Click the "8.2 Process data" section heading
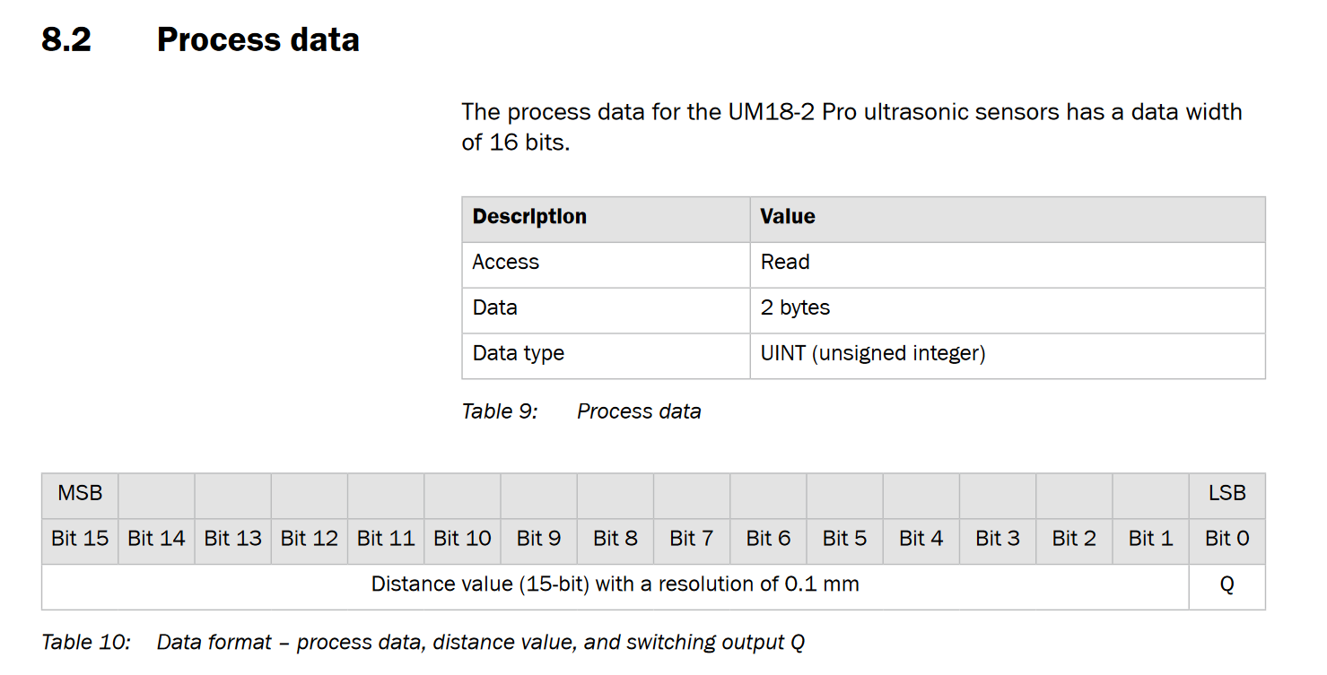 pos(200,40)
